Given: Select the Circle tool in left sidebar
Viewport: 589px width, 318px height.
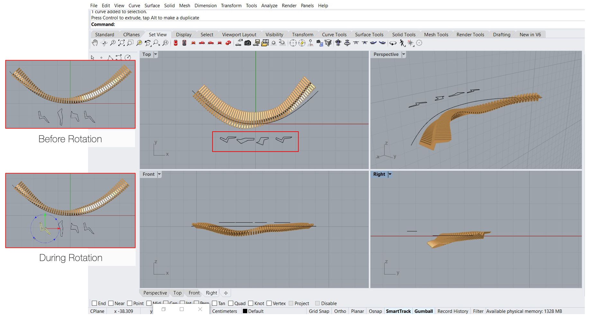Looking at the screenshot, I should [128, 58].
